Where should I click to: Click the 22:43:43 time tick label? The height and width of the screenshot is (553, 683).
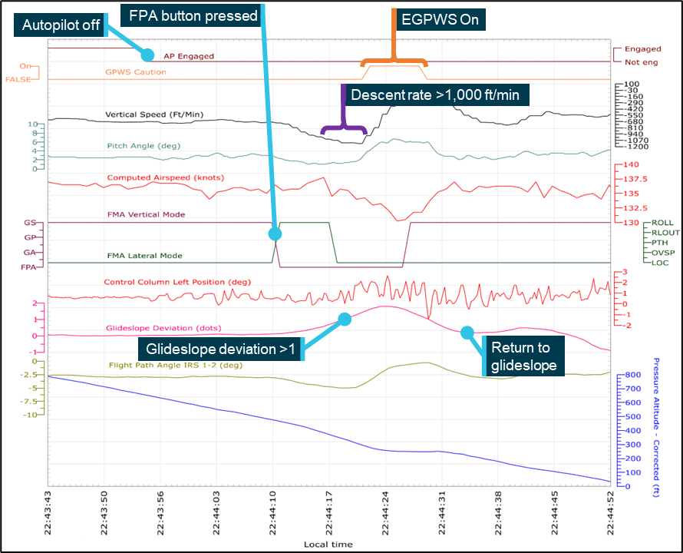(x=49, y=516)
